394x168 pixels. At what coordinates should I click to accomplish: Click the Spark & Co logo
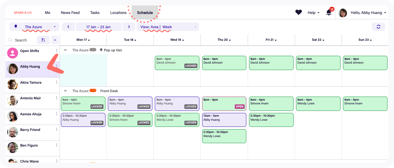tap(22, 13)
